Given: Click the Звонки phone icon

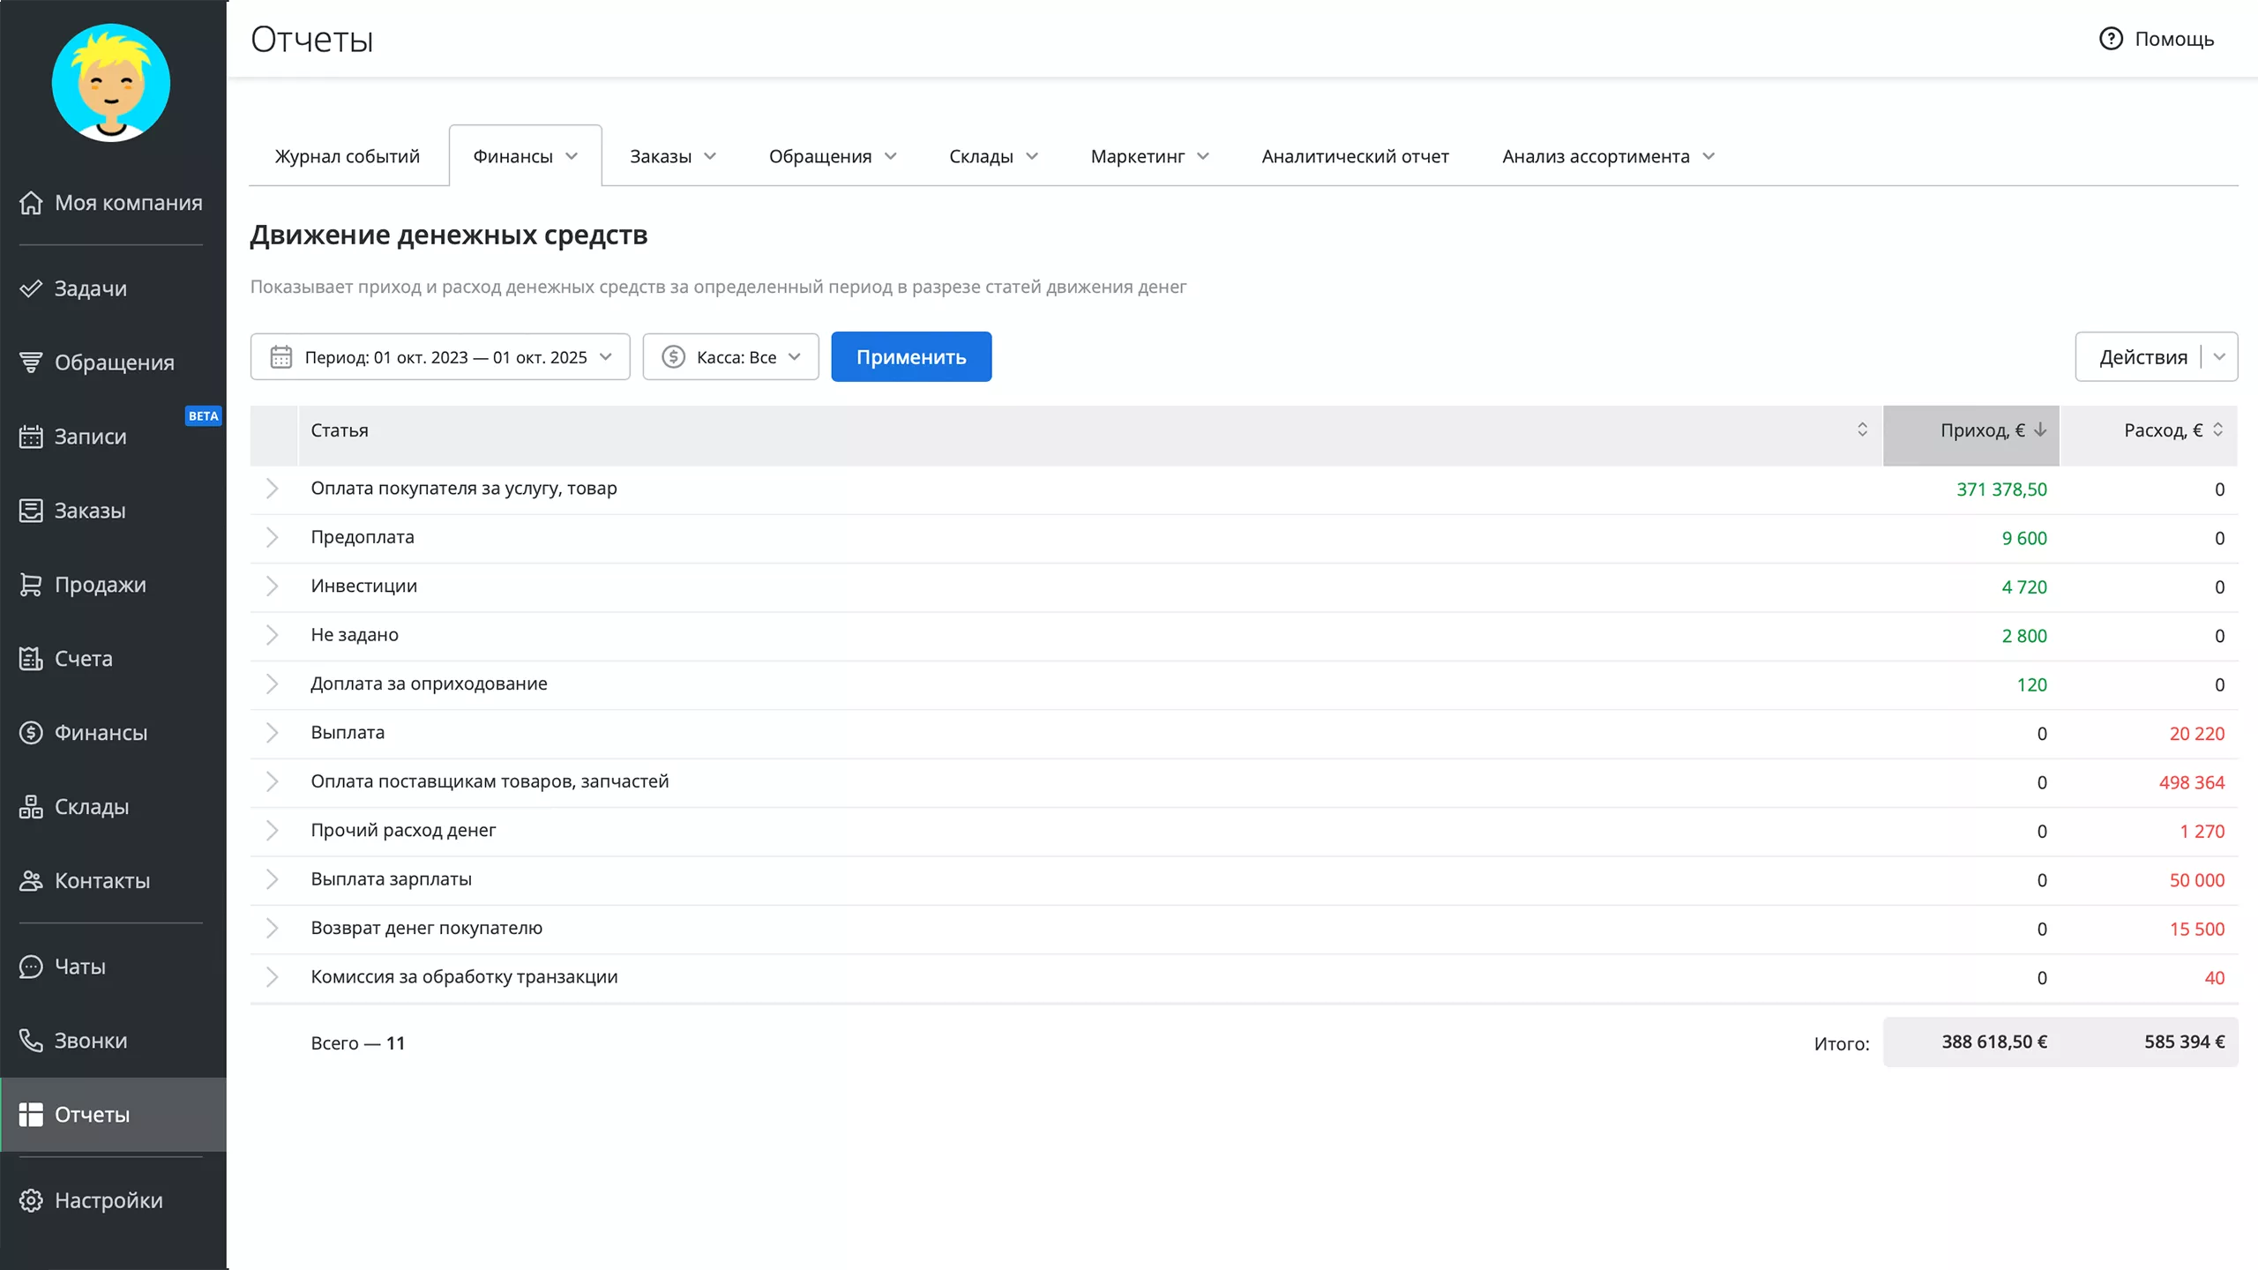Looking at the screenshot, I should point(31,1041).
